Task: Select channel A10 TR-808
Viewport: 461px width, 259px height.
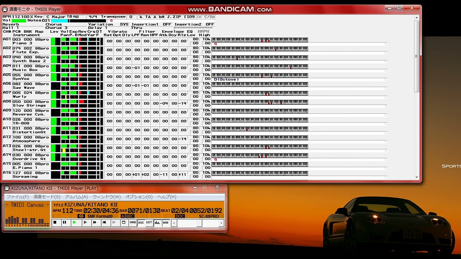Action: point(26,121)
